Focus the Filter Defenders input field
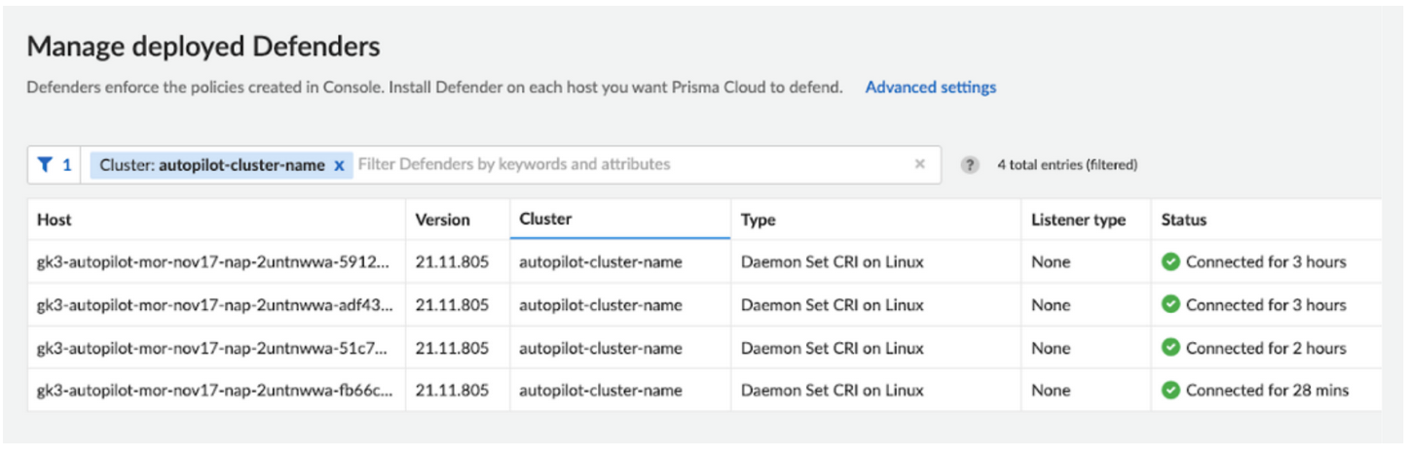This screenshot has width=1410, height=449. click(x=623, y=165)
